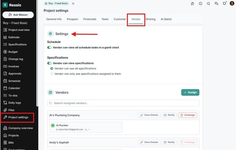
Task: View Details for Al's Plumbing Company
Action: (x=149, y=115)
